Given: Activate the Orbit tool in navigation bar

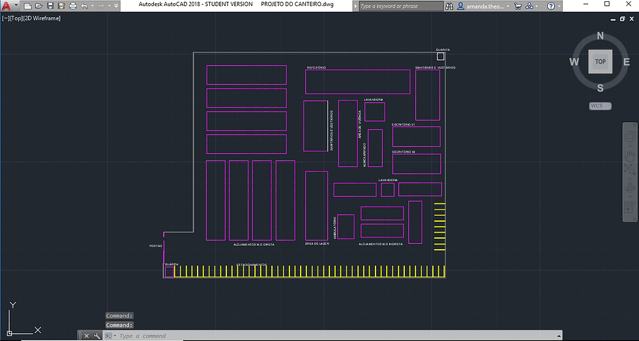Looking at the screenshot, I should [x=630, y=188].
